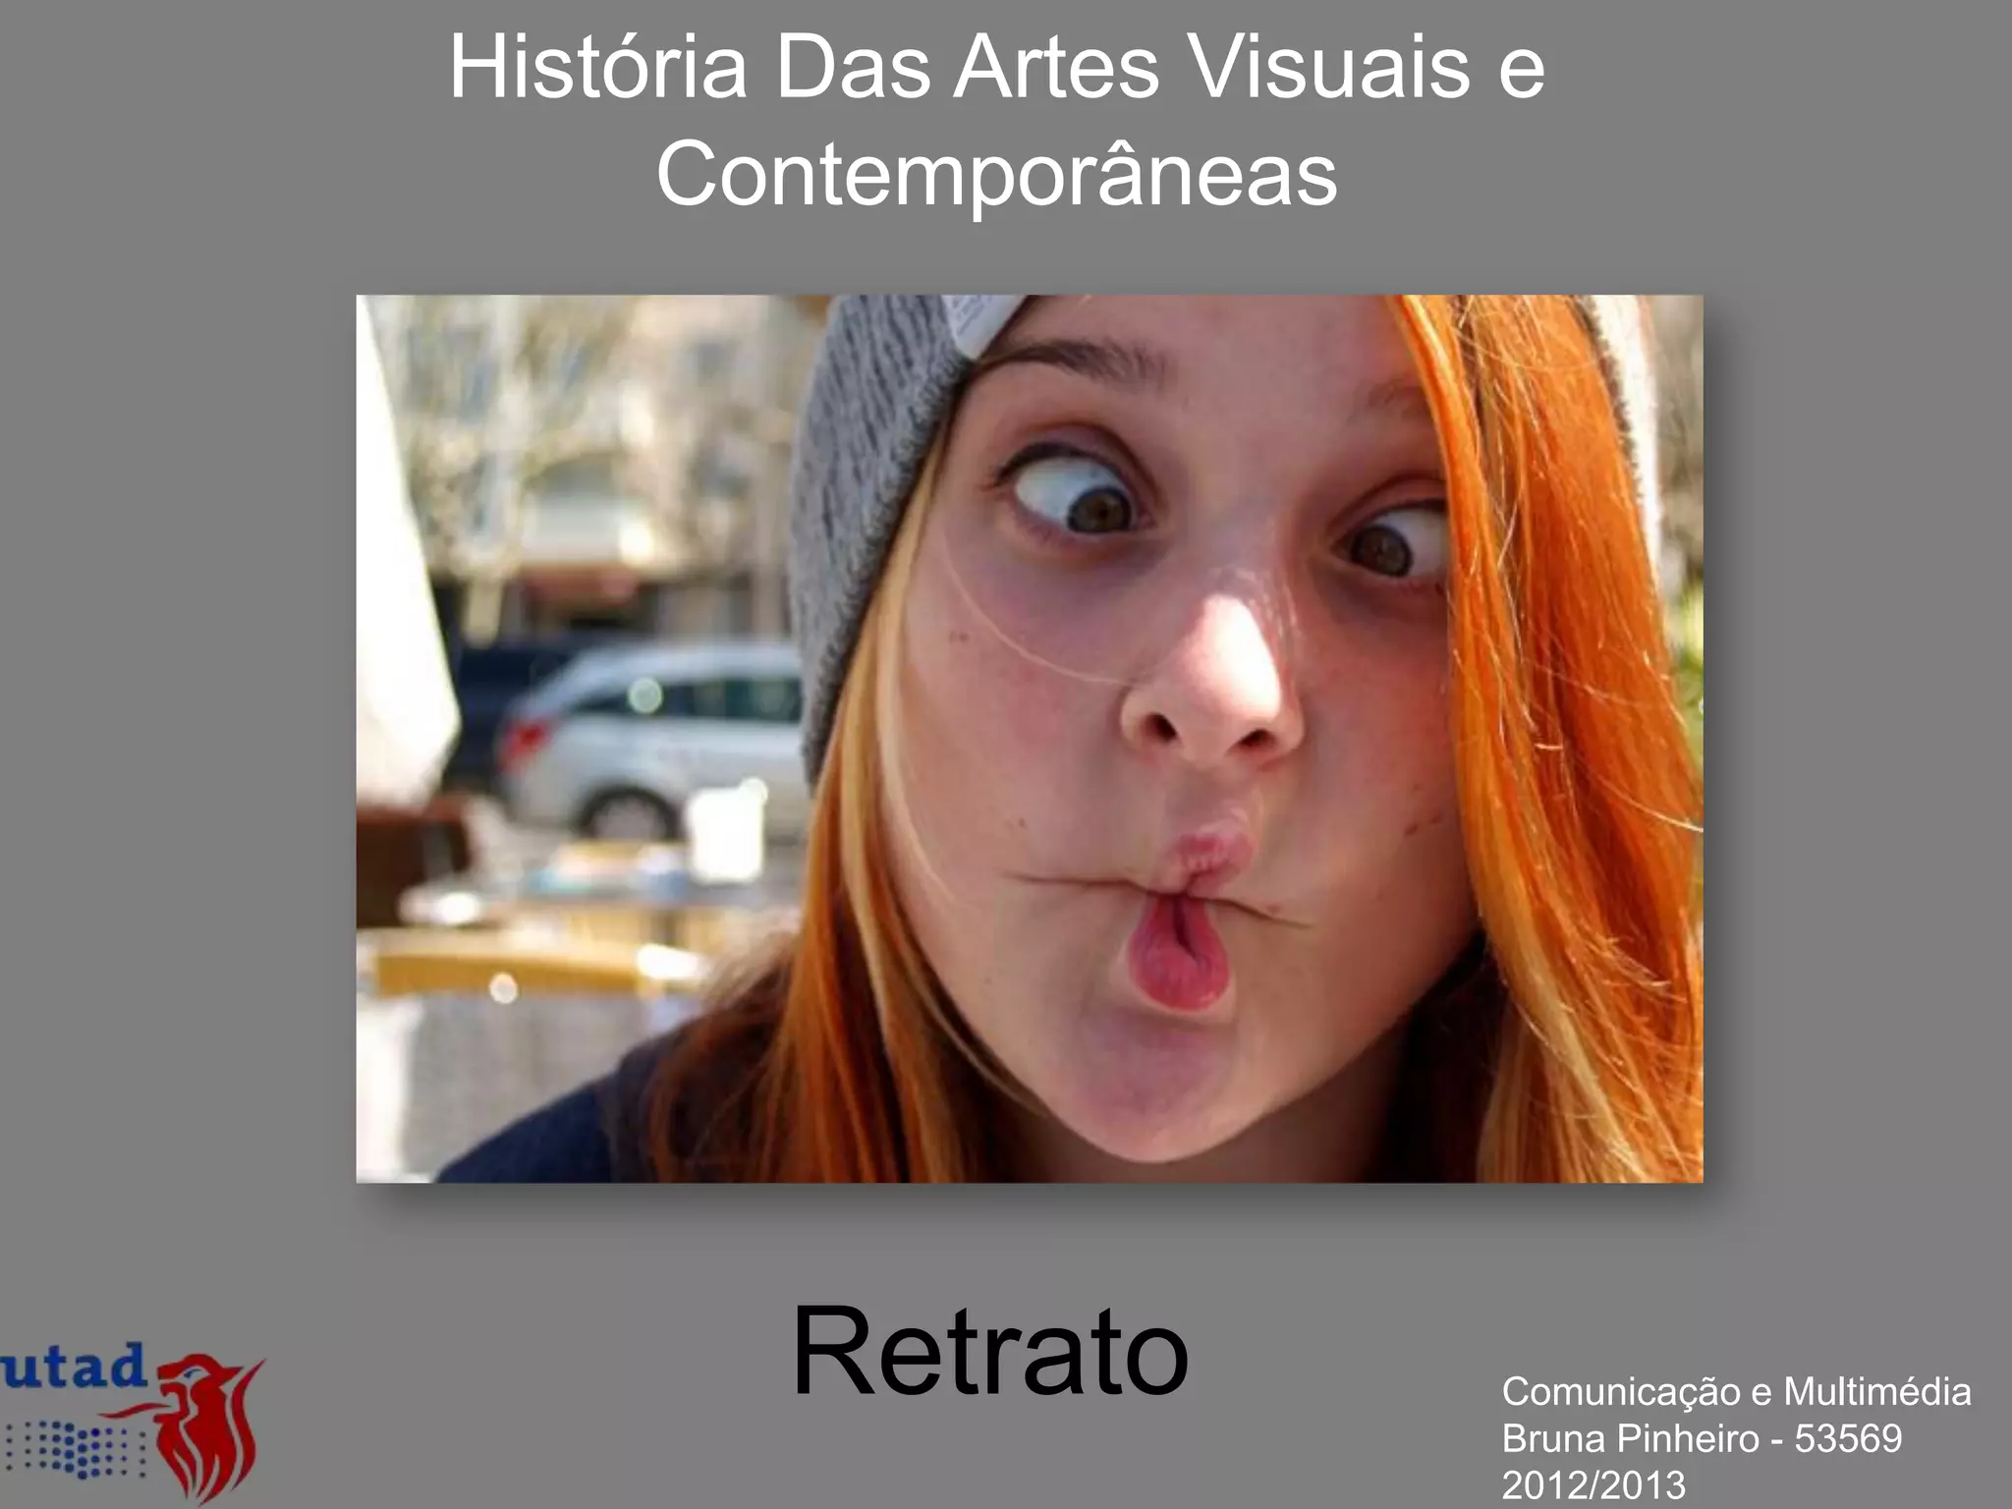Click the 'Comunicação e Multimédia' text line
This screenshot has height=1509, width=2012.
(1736, 1391)
